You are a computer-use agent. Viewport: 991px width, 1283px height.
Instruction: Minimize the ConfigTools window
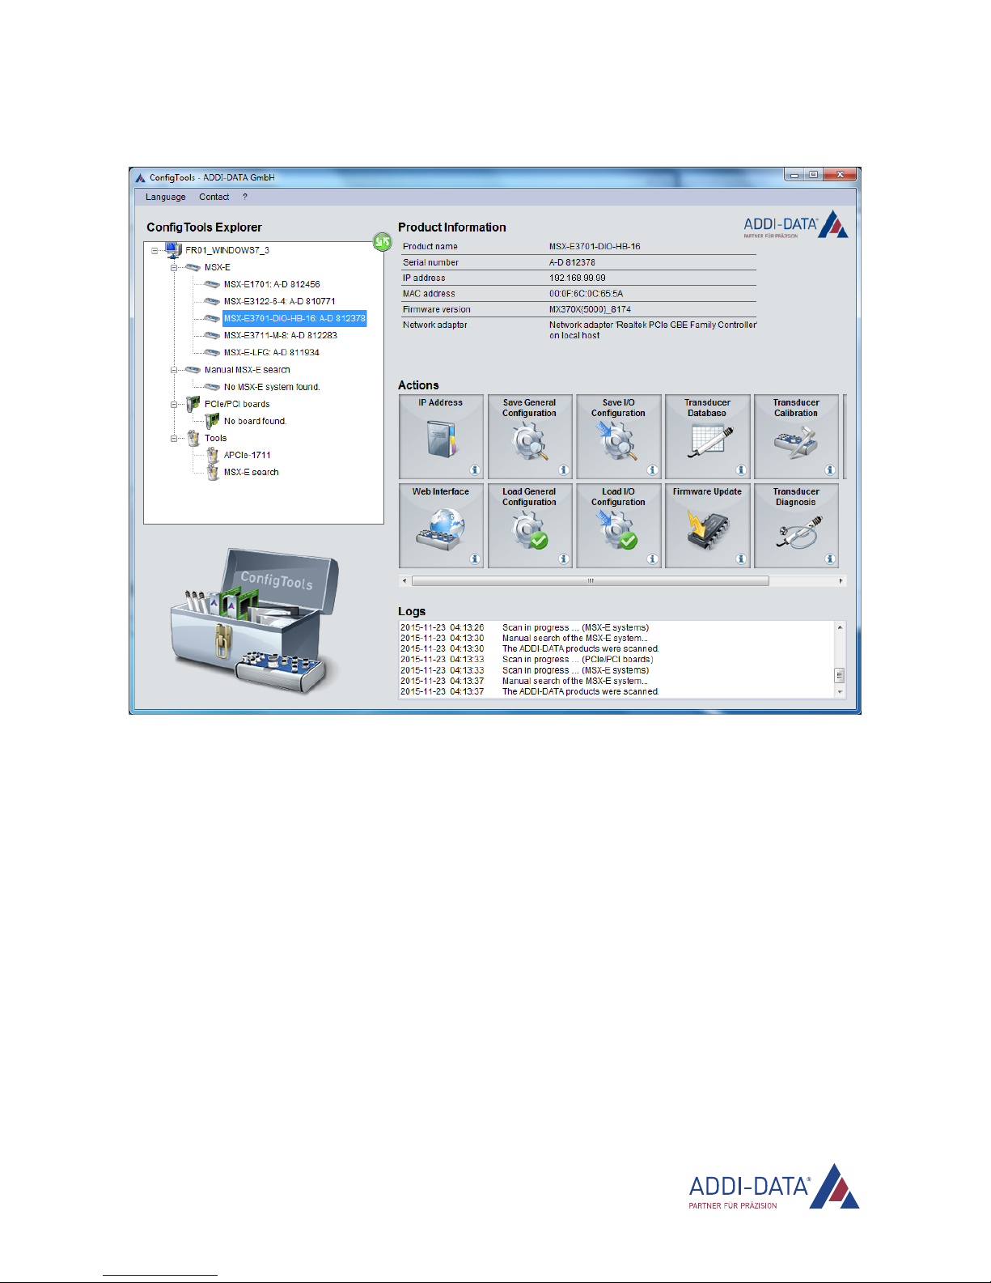(x=794, y=175)
